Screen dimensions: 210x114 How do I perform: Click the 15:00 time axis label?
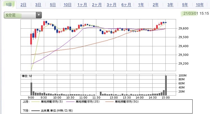tap(166, 97)
